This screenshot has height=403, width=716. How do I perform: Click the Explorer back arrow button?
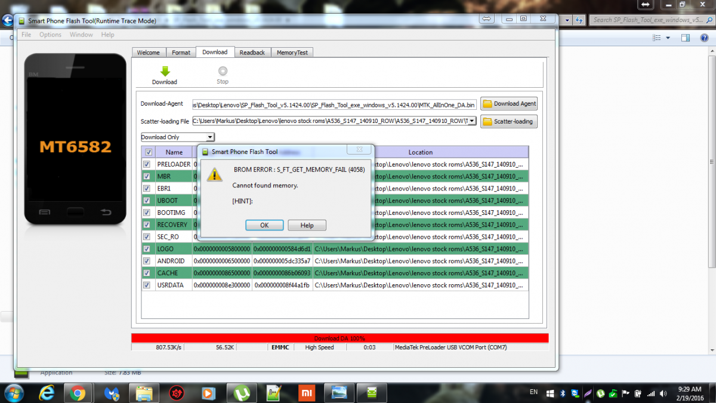[x=7, y=20]
